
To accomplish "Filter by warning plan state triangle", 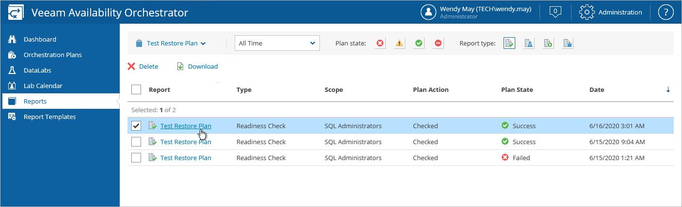I will (x=399, y=44).
